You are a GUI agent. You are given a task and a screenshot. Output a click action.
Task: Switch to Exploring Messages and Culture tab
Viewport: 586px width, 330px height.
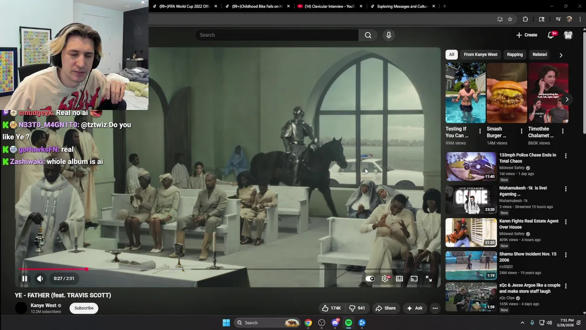402,6
